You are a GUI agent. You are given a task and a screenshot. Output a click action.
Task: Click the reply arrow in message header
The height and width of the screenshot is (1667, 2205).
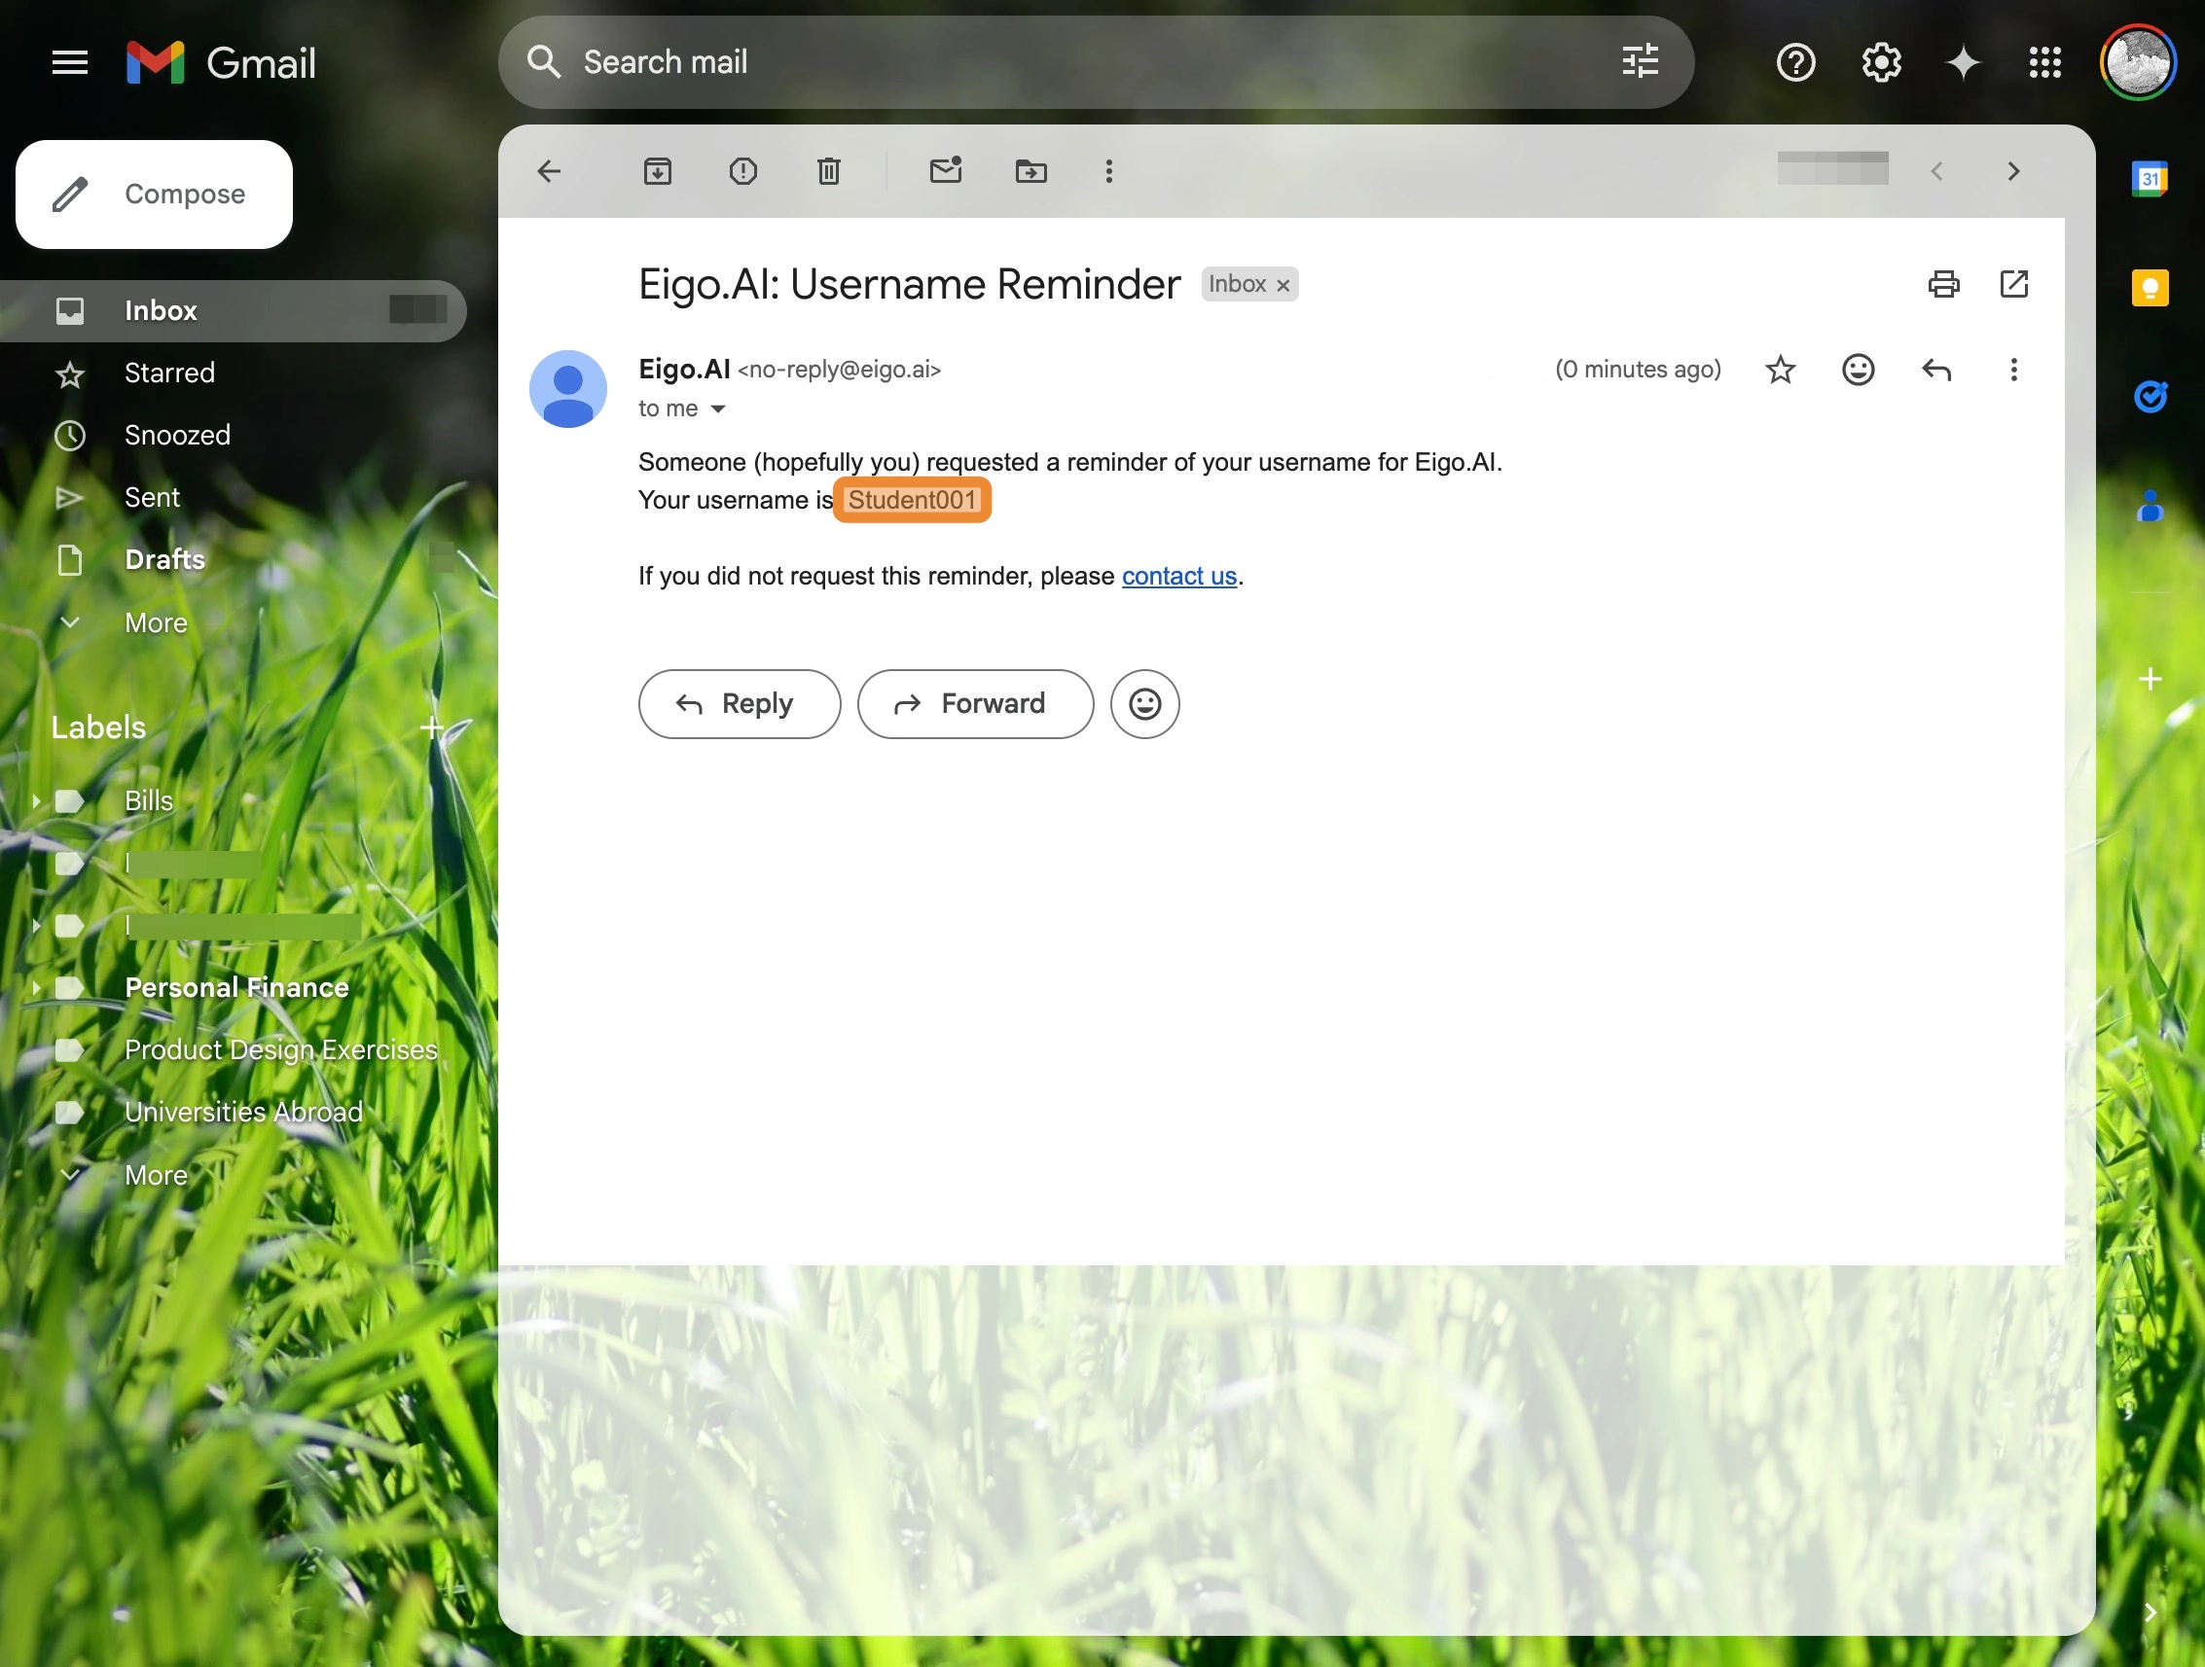click(1935, 370)
